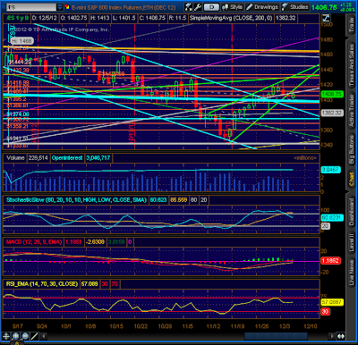The image size is (358, 345).
Task: Switch to the Trade side tab
Action: 352,25
